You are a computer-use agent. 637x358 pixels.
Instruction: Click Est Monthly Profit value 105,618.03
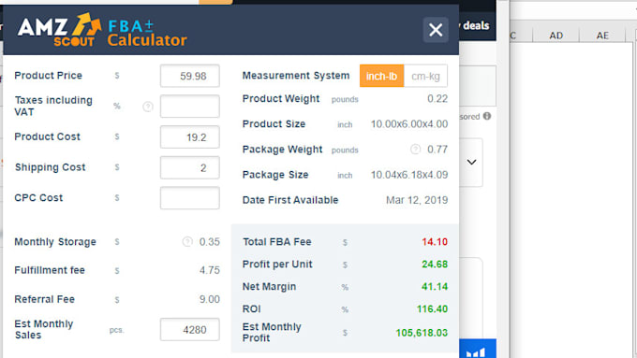tap(422, 333)
